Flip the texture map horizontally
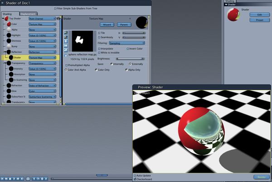Image resolution: width=272 pixels, height=182 pixels. tap(66, 46)
